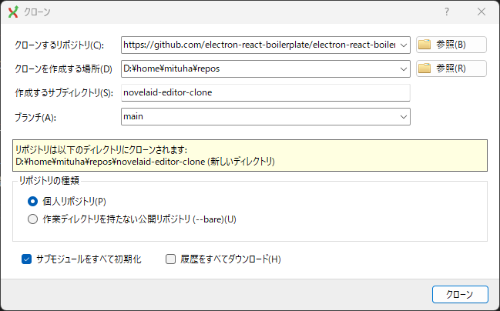500x311 pixels.
Task: Expand the ブランチ dropdown showing main
Action: [x=403, y=116]
